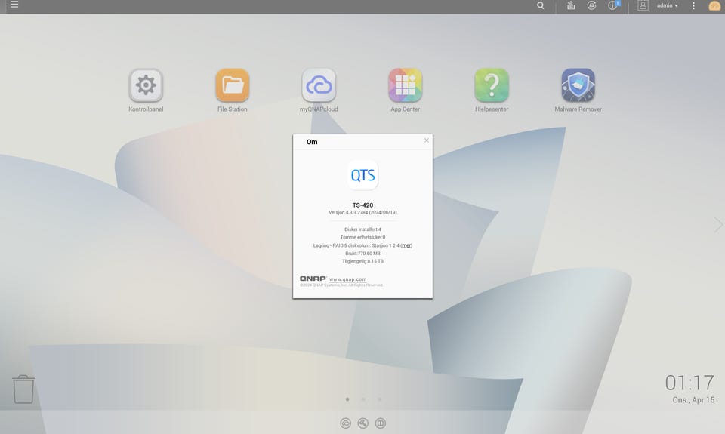Click the 01:17 desktop clock
Screen dimensions: 725x434
point(690,383)
